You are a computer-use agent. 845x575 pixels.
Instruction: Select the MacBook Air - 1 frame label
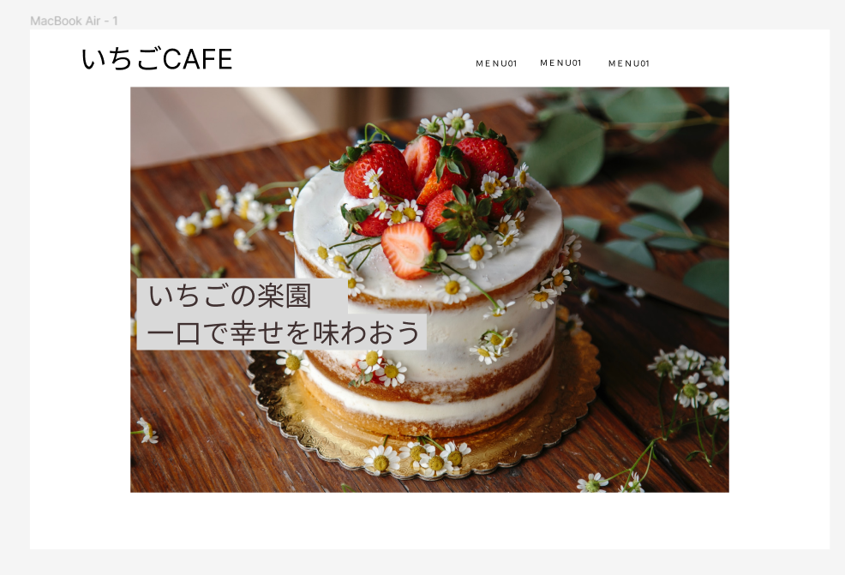coord(74,21)
